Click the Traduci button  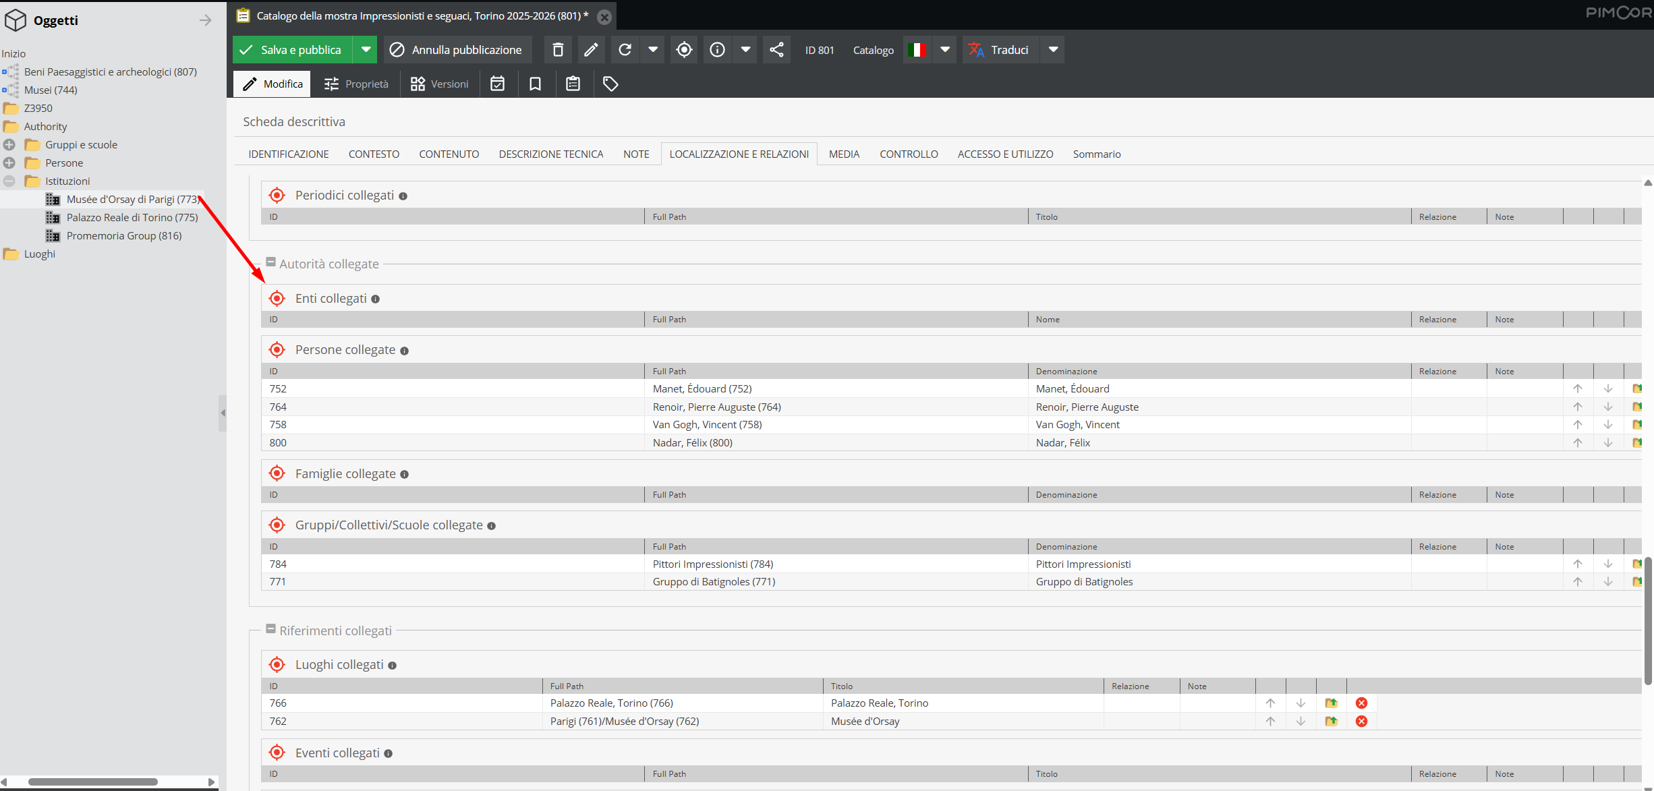click(1000, 50)
